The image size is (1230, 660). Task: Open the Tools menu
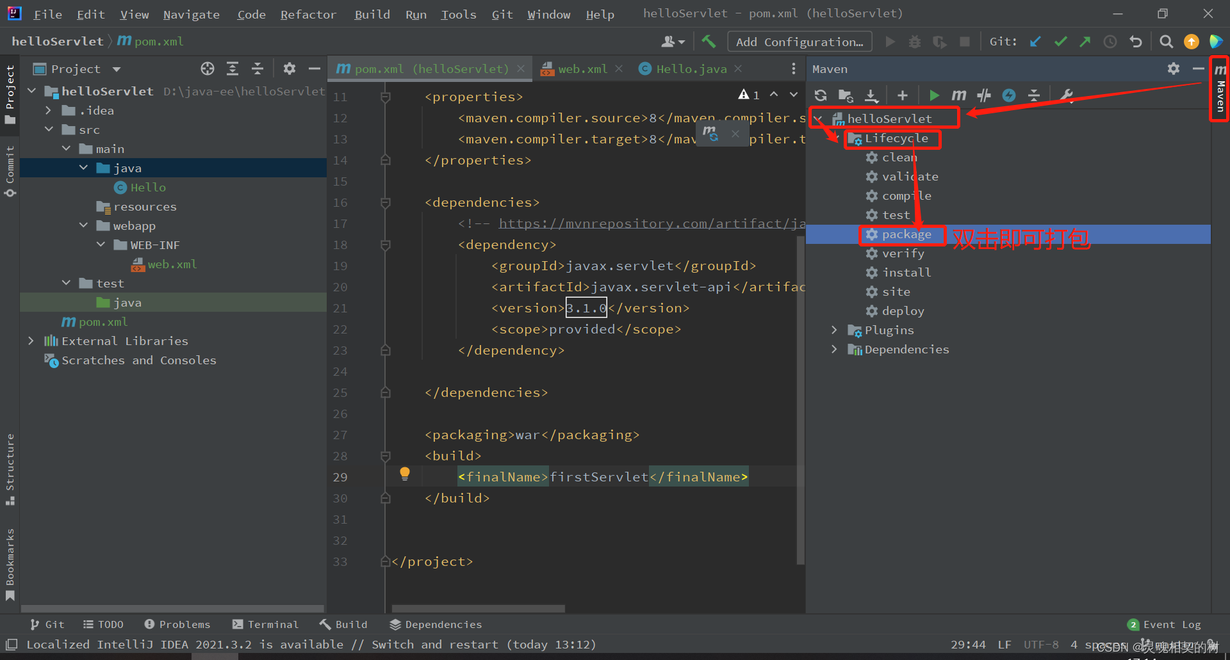[x=459, y=14]
